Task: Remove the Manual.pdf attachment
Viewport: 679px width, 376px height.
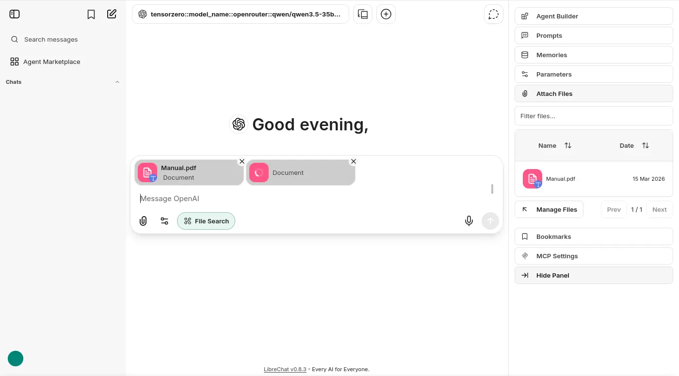Action: pos(242,161)
